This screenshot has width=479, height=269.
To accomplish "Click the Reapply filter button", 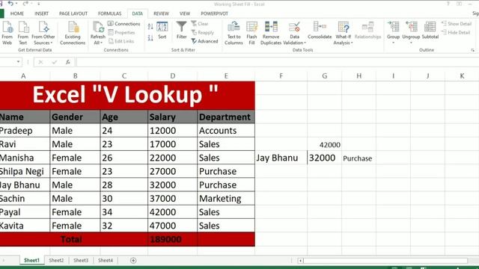I will (203, 32).
